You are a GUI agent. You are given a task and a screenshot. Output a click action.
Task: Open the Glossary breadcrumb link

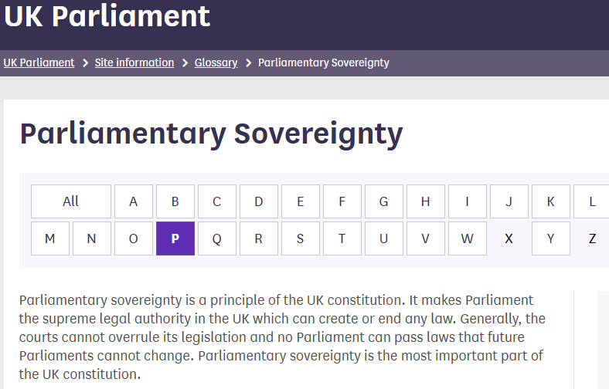point(216,63)
